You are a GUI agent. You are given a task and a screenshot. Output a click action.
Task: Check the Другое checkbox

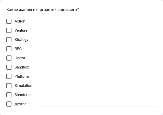tap(9, 104)
